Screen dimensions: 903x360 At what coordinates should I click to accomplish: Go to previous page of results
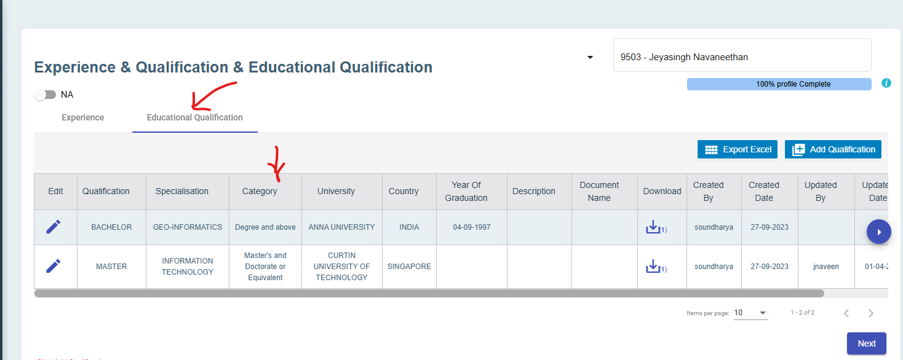[846, 313]
